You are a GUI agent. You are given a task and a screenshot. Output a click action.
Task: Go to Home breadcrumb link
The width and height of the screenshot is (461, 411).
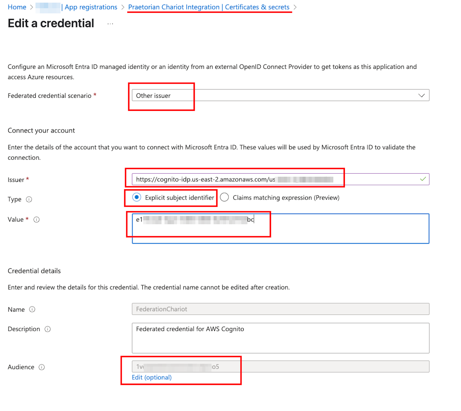pyautogui.click(x=17, y=7)
